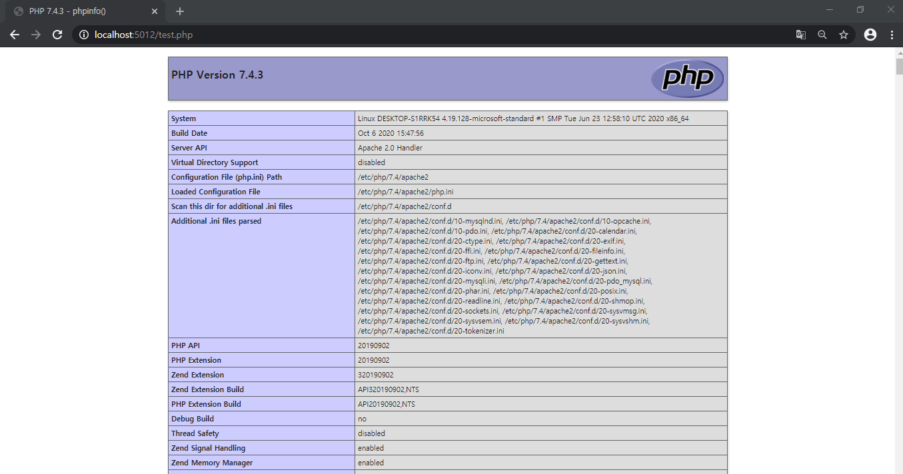The image size is (903, 474).
Task: Click the /etc/php/7.4/apache2 path value
Action: point(393,177)
